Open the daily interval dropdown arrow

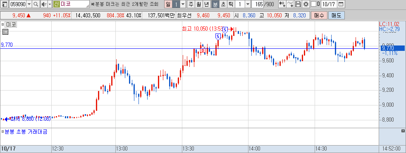[x=183, y=4]
